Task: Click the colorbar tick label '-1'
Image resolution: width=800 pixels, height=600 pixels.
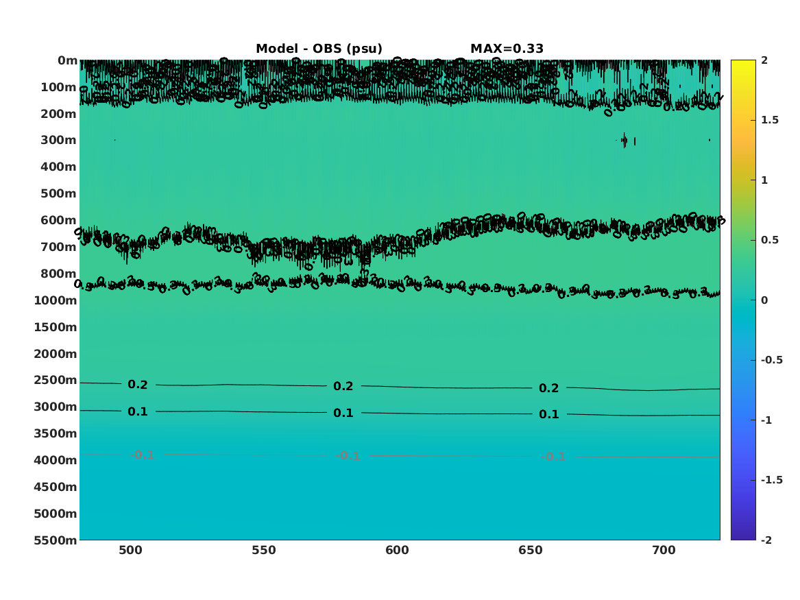Action: click(766, 420)
